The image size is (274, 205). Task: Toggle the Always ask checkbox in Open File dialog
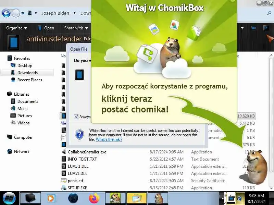click(x=76, y=117)
